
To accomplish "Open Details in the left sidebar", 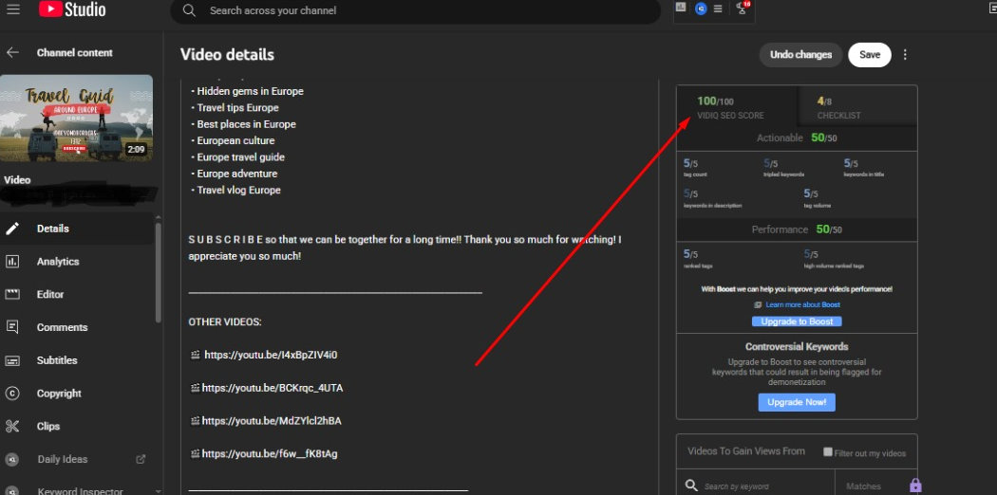I will [x=53, y=229].
